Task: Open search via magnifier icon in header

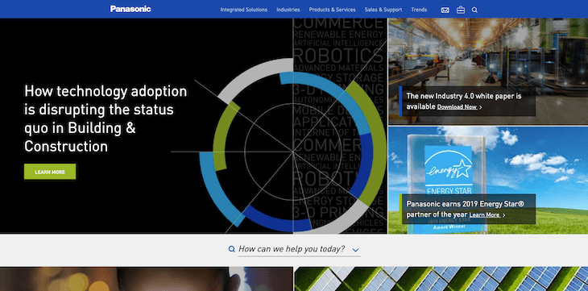Action: tap(474, 10)
